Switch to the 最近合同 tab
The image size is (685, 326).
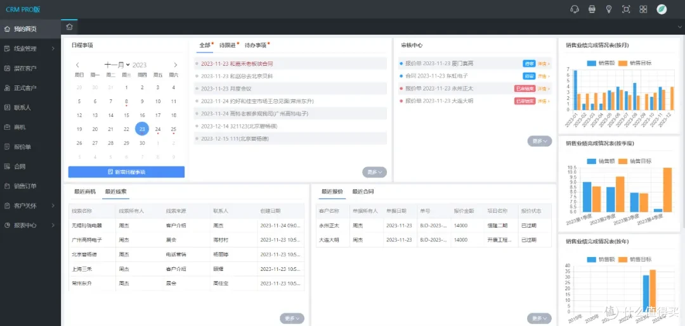tap(363, 191)
